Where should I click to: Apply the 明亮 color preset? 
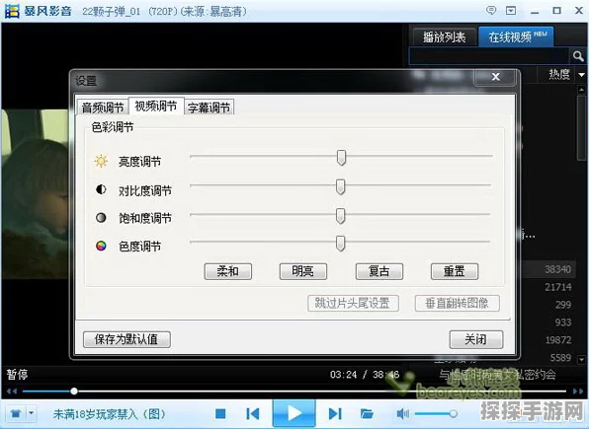tap(303, 271)
